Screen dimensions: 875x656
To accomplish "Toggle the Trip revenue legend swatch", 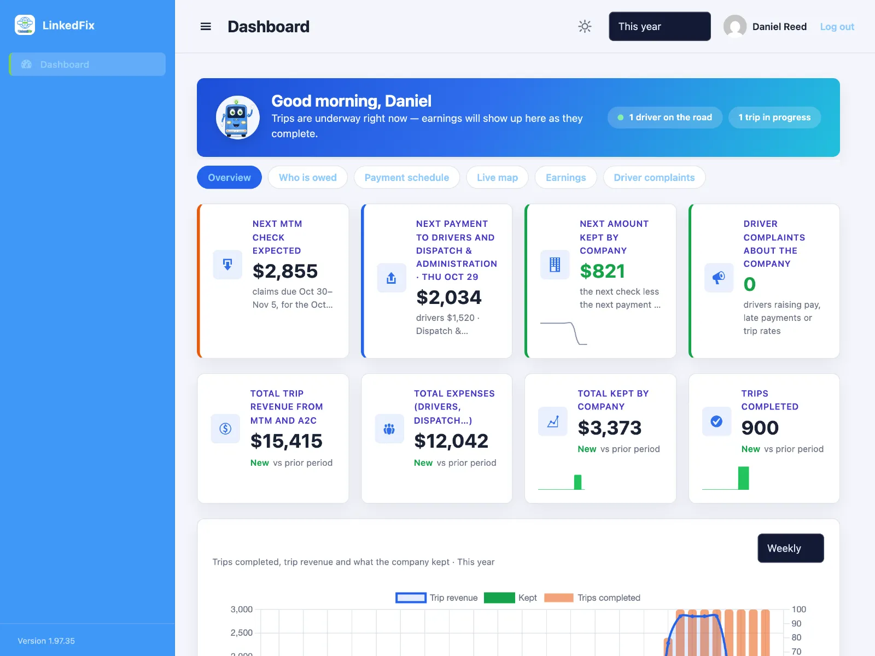I will pos(411,598).
